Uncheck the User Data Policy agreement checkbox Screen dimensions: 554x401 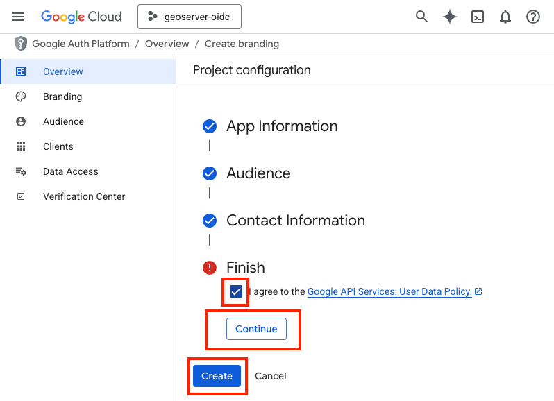(236, 291)
